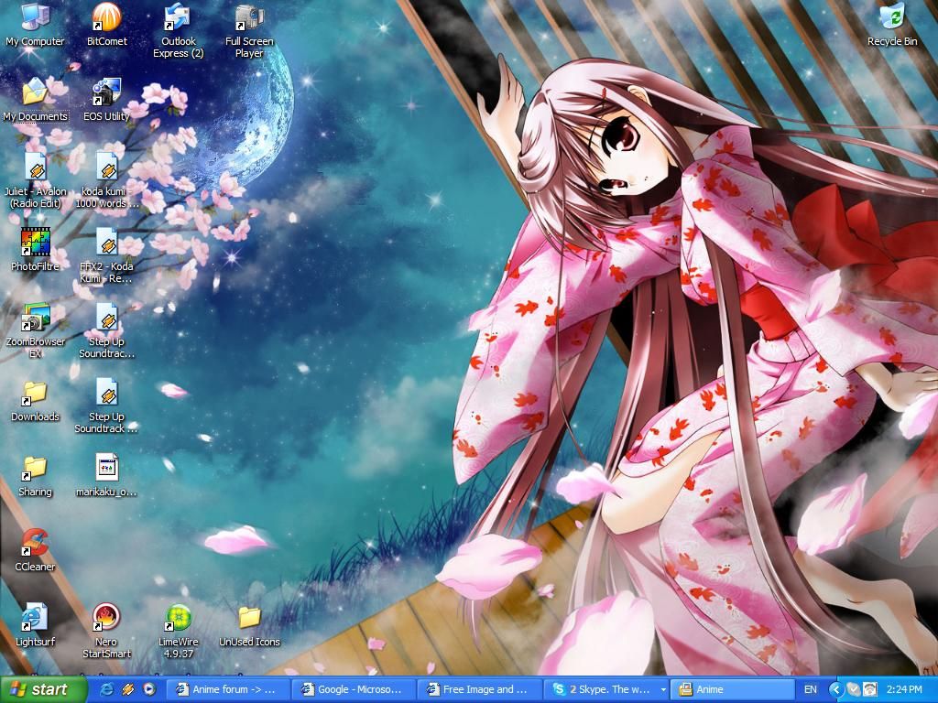
Task: Select the Step Up Soundtrack file below Downloads row
Action: (106, 406)
